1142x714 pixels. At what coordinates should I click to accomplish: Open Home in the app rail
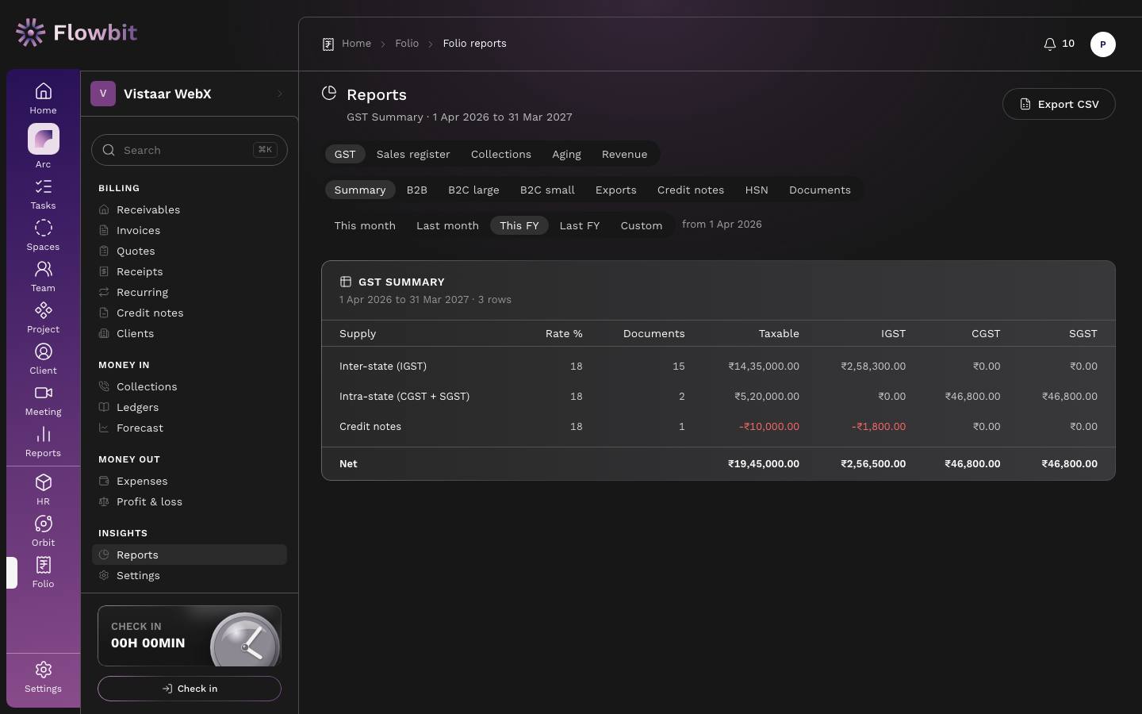coord(43,98)
